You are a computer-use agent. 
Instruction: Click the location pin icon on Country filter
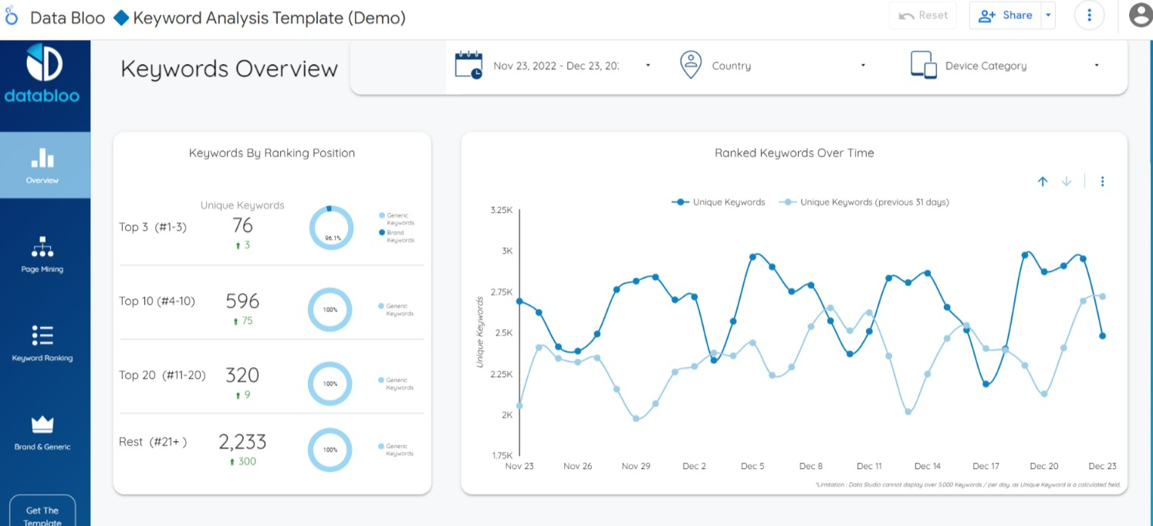(691, 65)
